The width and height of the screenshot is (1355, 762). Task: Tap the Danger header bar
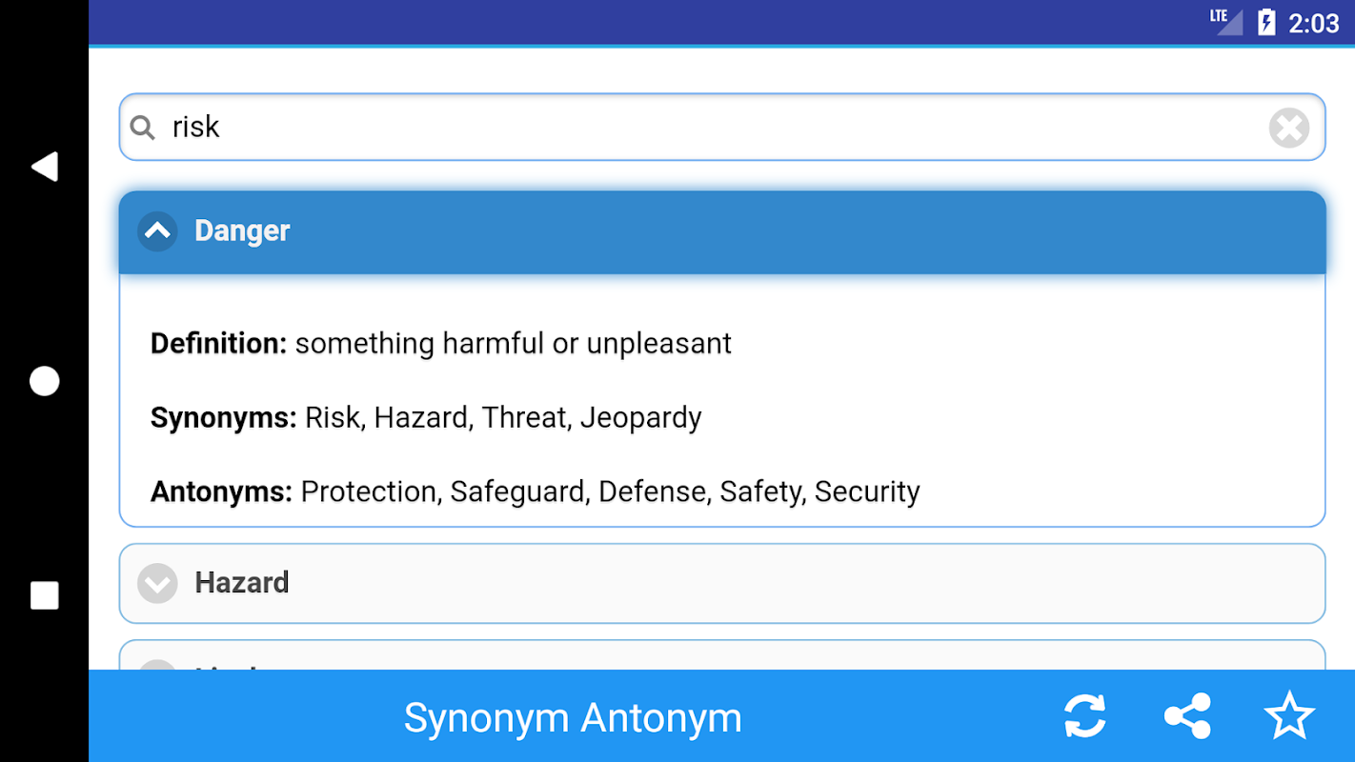(x=721, y=231)
